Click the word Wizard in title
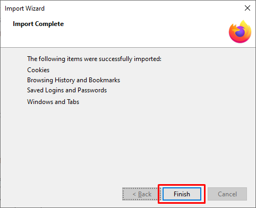The height and width of the screenshot is (208, 256). click(x=35, y=8)
